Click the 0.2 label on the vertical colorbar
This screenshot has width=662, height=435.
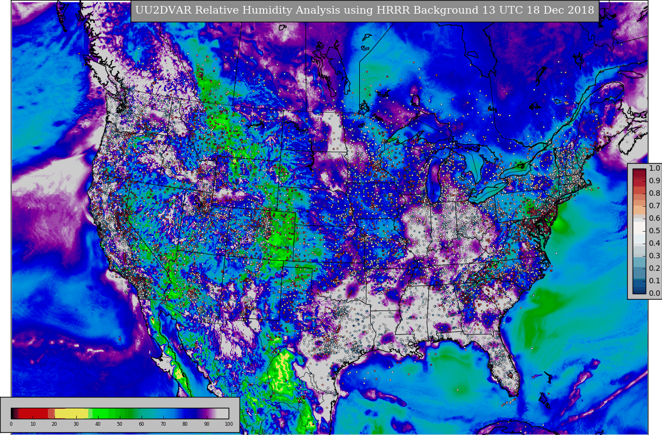coord(654,269)
